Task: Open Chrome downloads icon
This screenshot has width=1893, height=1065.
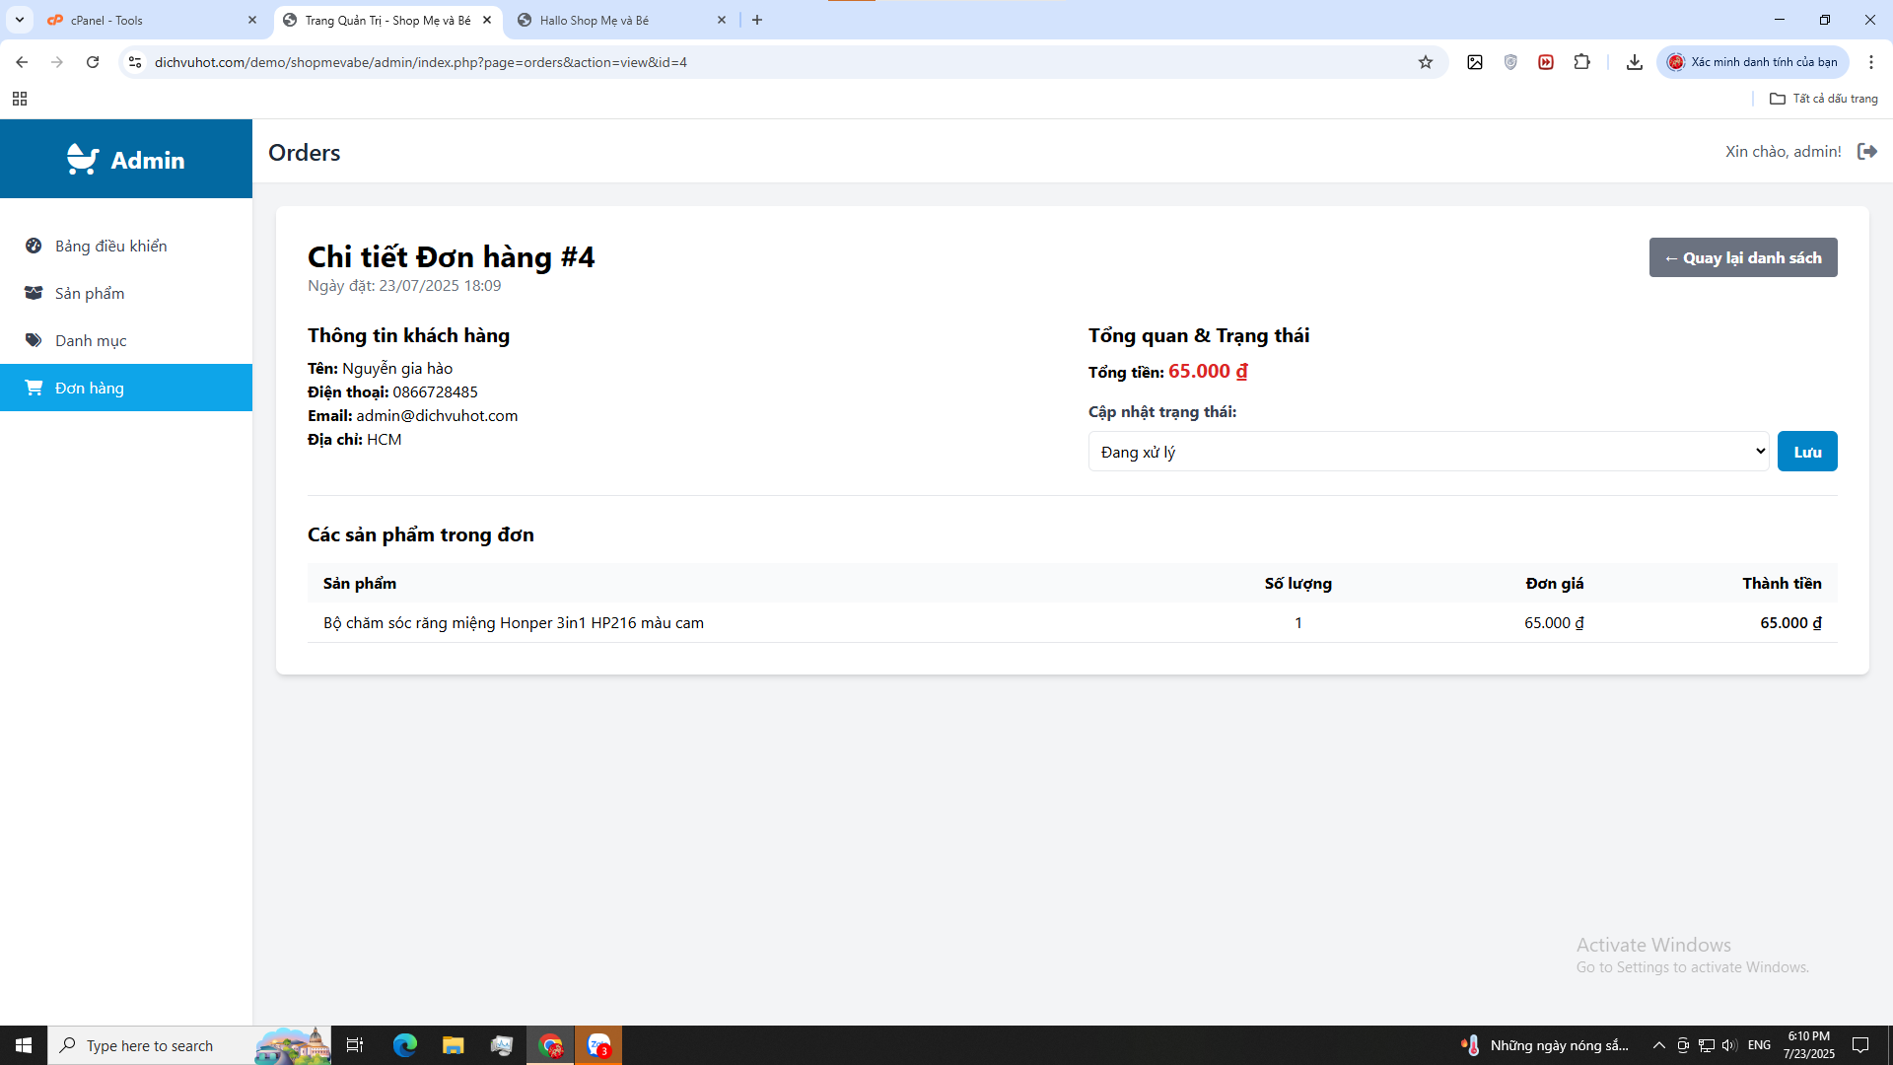Action: coord(1634,62)
